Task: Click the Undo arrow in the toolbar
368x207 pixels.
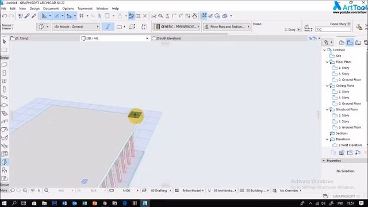Action: [5, 16]
